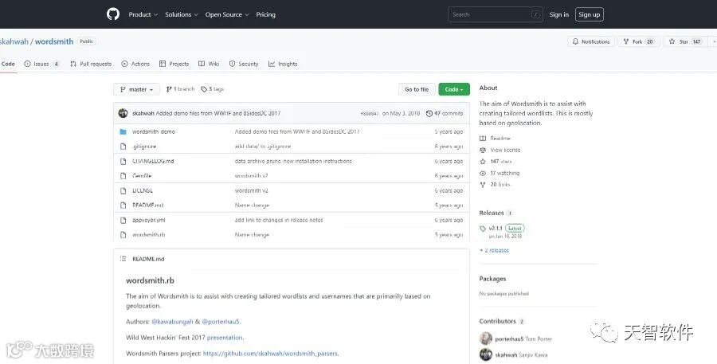Switch to the Security tab

[x=244, y=64]
